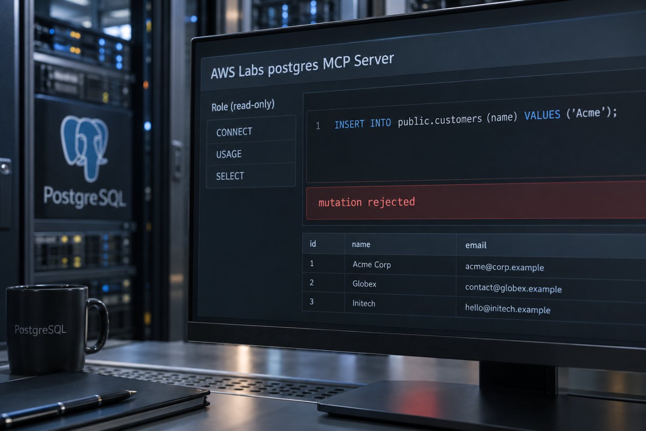
Task: Click the 'mutation rejected' error banner
Action: point(476,202)
